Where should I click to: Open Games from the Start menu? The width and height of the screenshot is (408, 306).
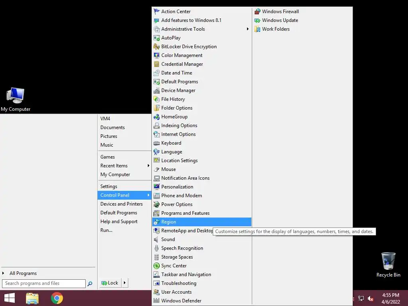tap(124, 157)
